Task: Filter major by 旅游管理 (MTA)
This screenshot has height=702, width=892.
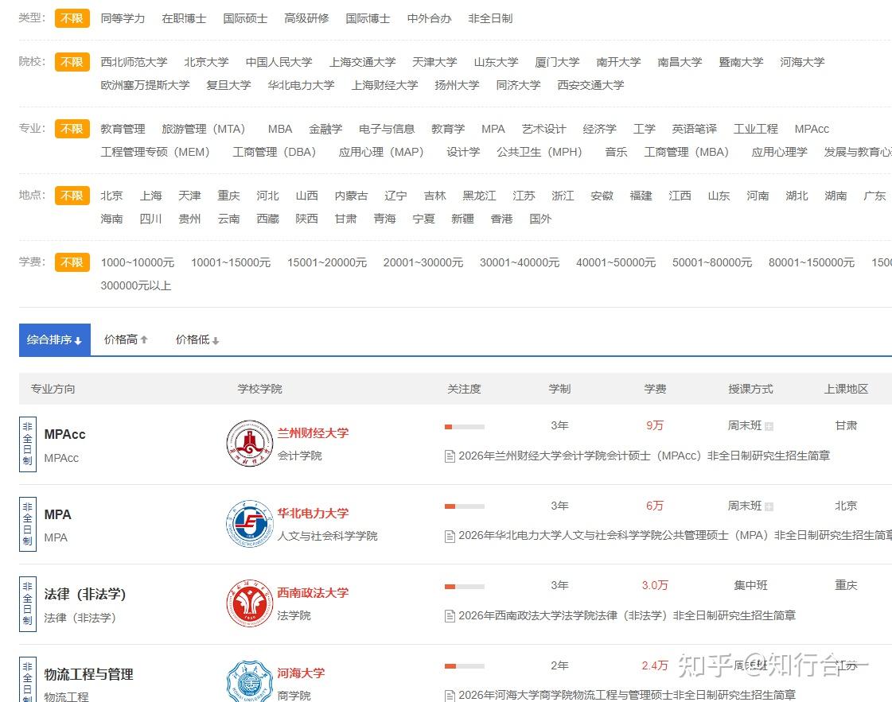Action: (x=203, y=129)
